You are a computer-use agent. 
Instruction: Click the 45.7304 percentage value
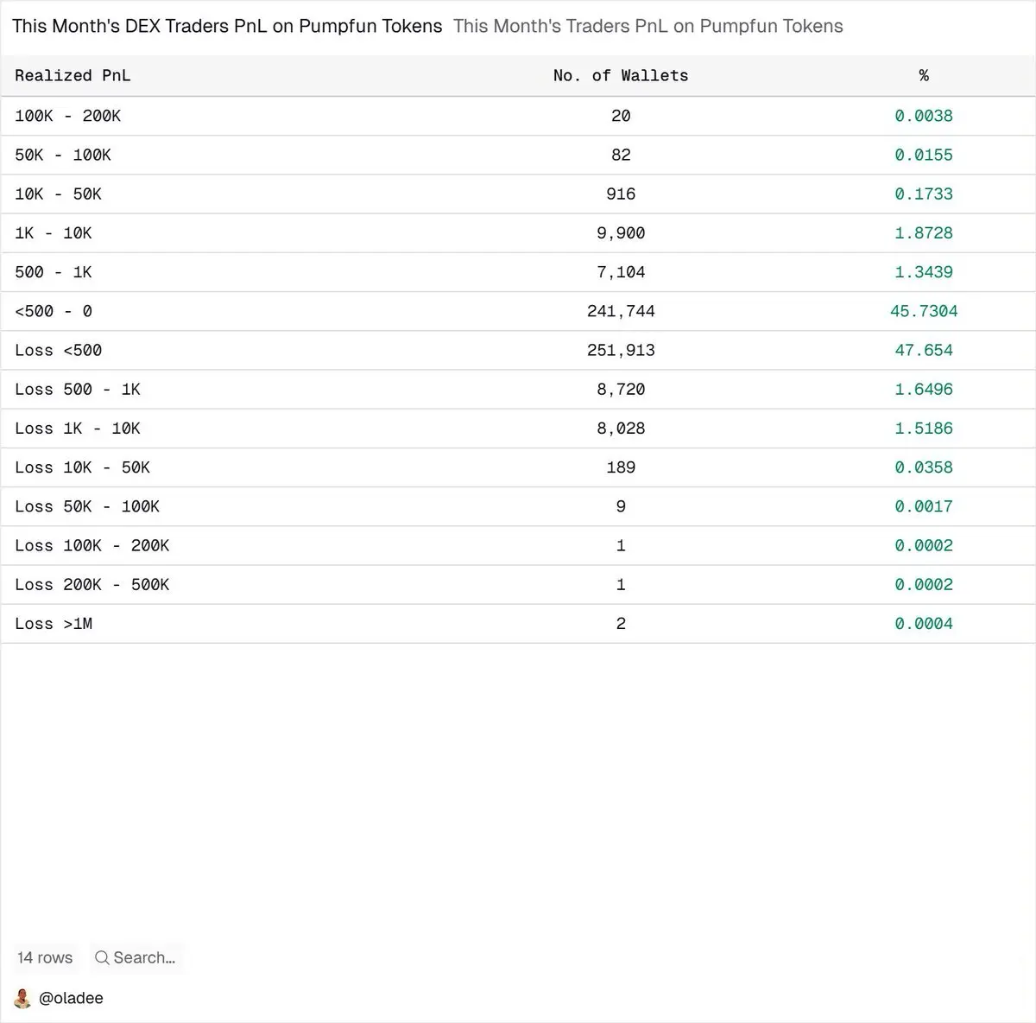tap(924, 311)
